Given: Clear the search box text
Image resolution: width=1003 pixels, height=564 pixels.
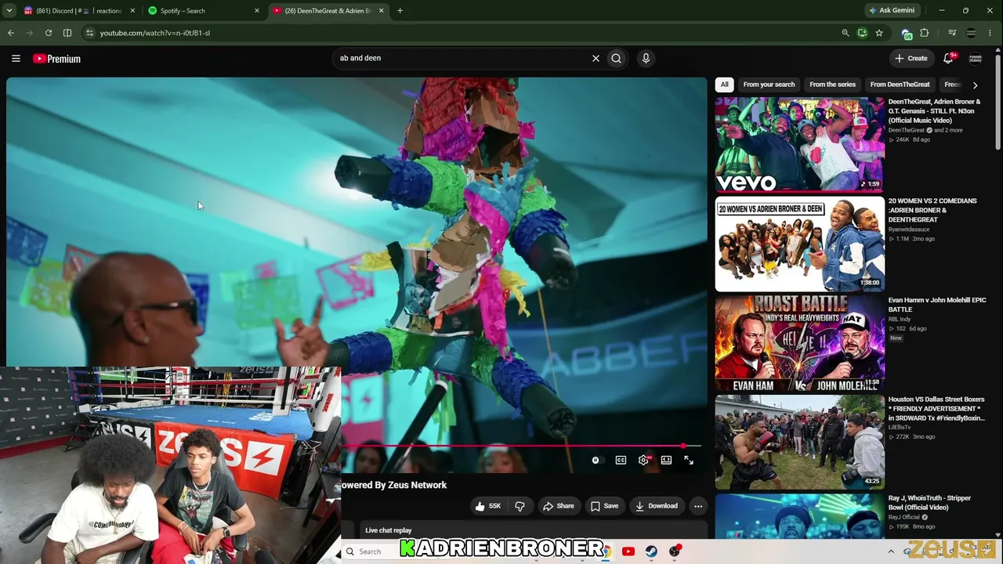Looking at the screenshot, I should 596,58.
